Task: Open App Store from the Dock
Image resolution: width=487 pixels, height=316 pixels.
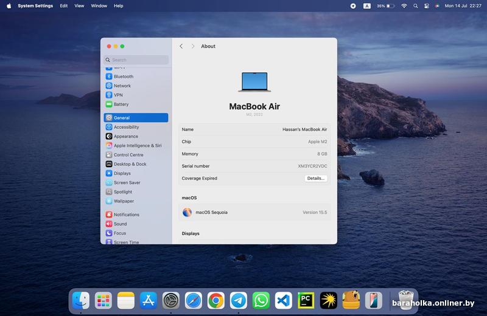Action: (148, 300)
